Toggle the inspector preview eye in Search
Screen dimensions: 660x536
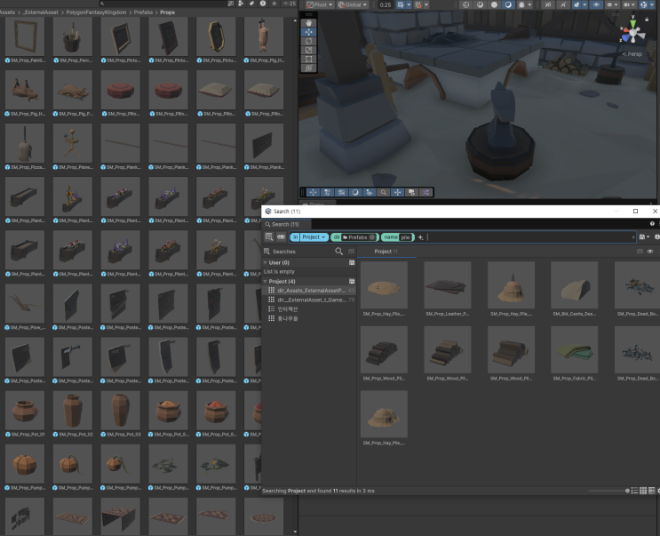tap(650, 252)
